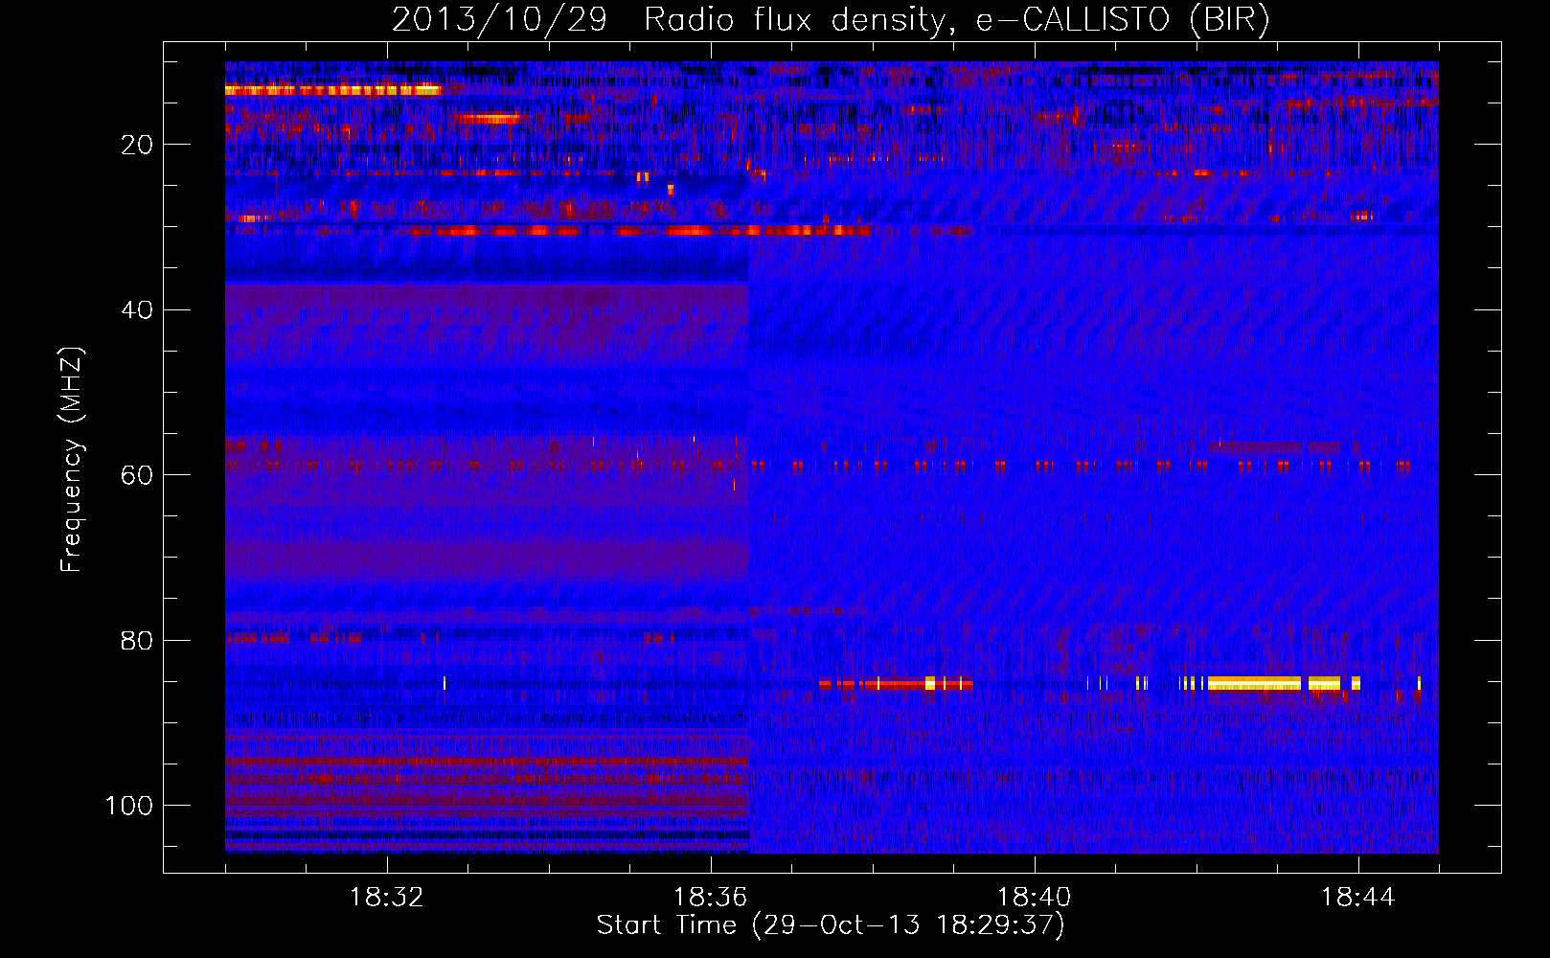Click the 80 MHz frequency tick label
Screen dimensions: 1550x958
click(137, 640)
